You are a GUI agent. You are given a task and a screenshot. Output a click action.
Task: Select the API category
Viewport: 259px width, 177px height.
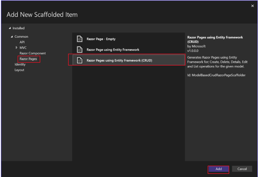coord(22,42)
